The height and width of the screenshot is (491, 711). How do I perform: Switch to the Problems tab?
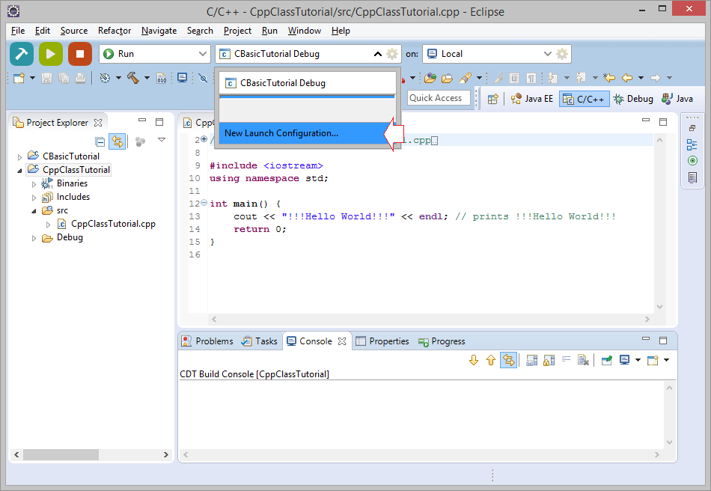[207, 341]
